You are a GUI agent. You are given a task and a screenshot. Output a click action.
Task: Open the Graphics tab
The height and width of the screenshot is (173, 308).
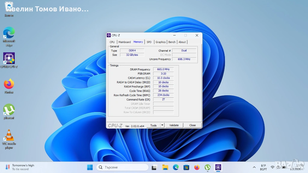point(161,42)
